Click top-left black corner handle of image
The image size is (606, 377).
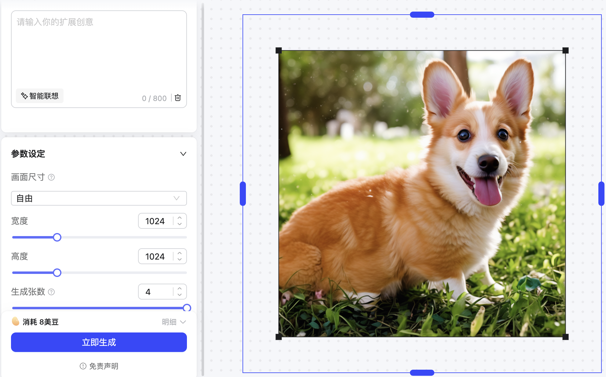point(279,50)
